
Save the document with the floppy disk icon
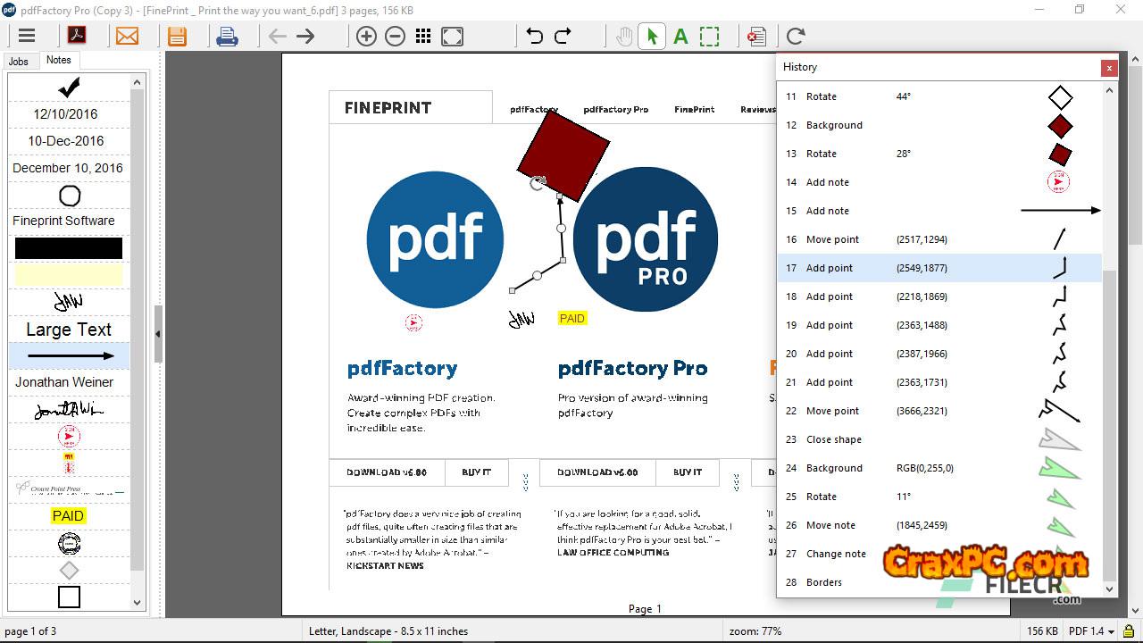click(x=177, y=37)
